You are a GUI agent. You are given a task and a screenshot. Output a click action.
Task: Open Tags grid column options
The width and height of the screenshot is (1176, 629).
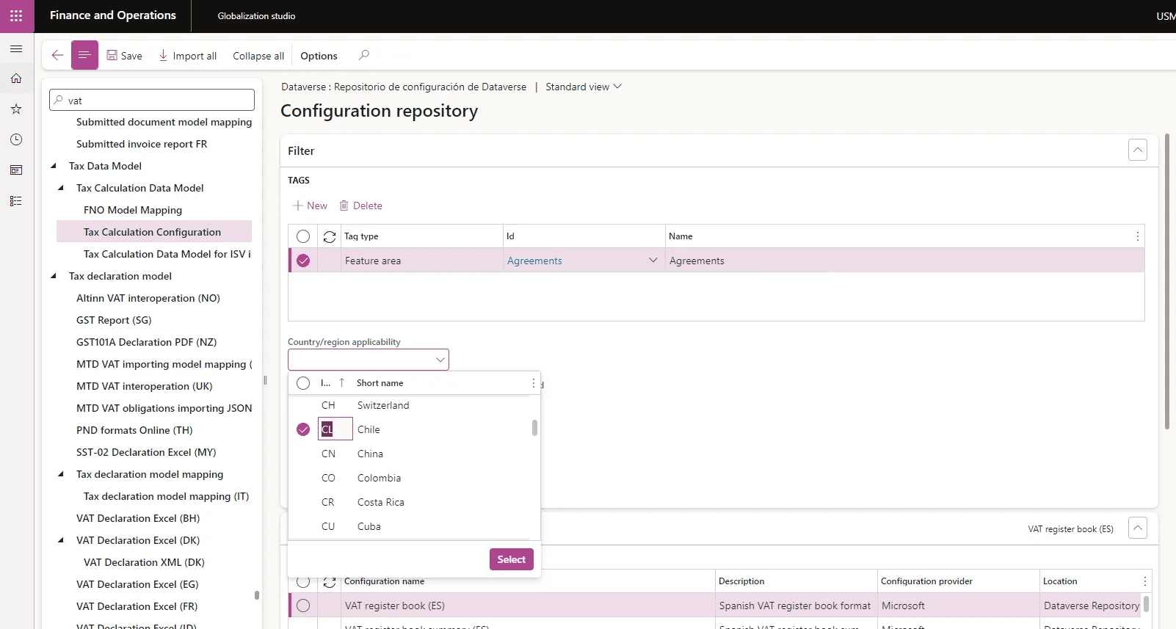coord(1137,236)
